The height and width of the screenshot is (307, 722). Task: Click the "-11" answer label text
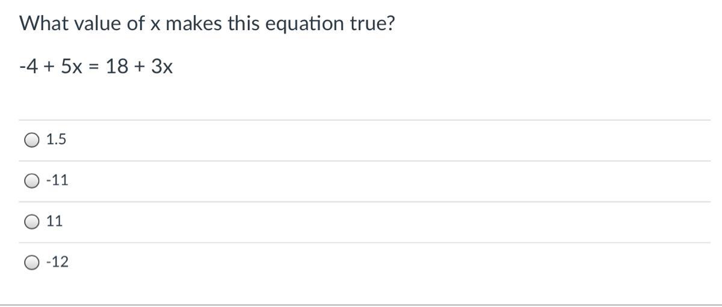pyautogui.click(x=57, y=180)
